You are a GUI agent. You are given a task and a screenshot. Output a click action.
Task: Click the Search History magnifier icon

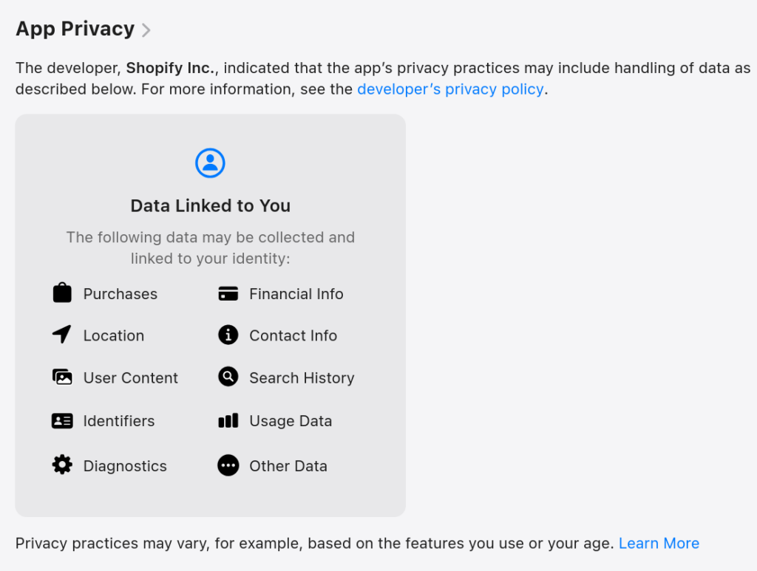point(228,377)
